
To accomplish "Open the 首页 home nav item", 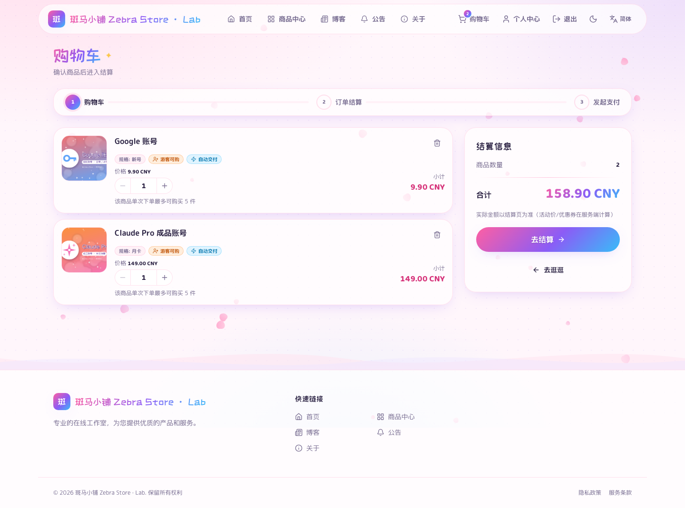I will pyautogui.click(x=240, y=19).
